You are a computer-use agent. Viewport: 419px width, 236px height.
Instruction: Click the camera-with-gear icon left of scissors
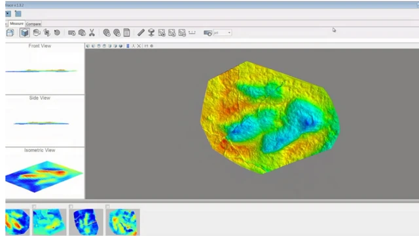[71, 33]
